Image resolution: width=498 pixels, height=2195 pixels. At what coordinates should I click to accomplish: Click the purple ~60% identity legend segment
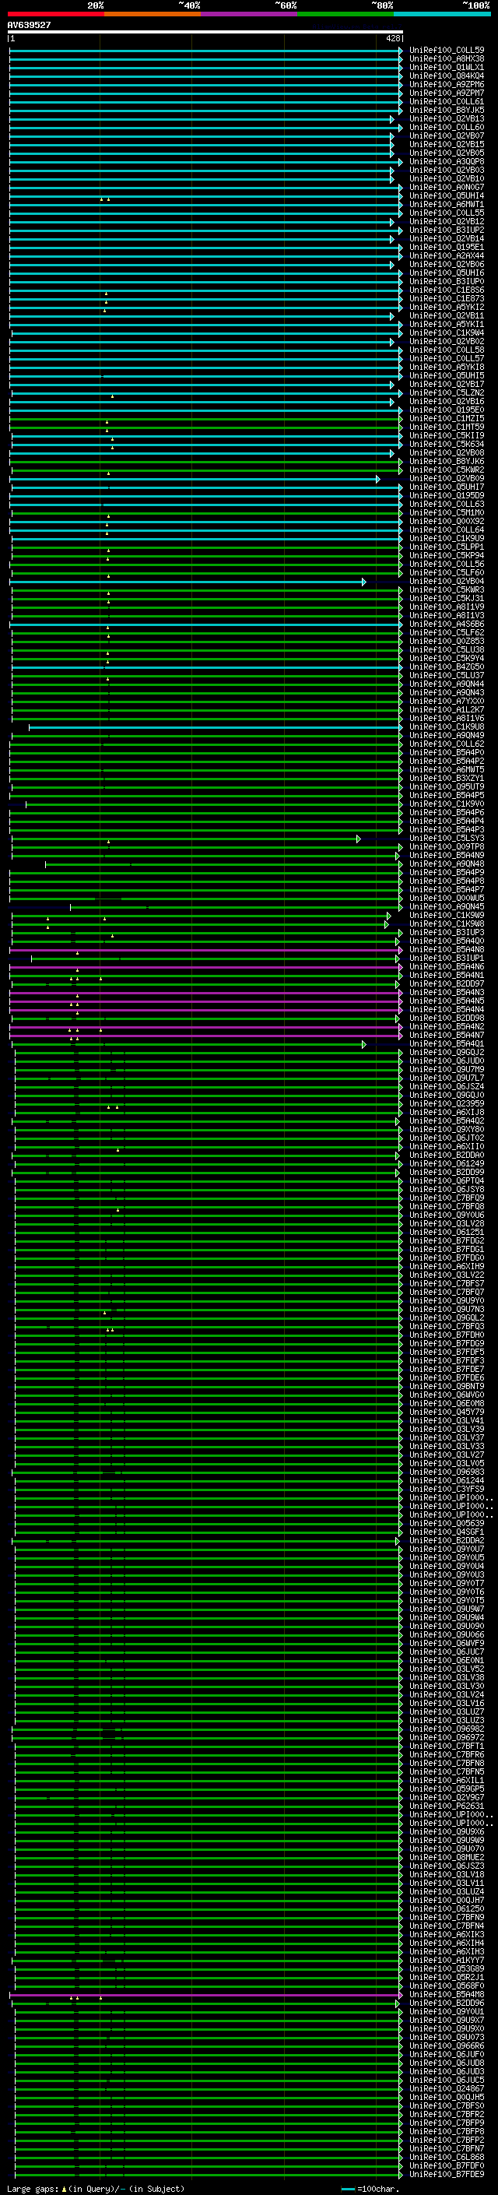coord(248,14)
